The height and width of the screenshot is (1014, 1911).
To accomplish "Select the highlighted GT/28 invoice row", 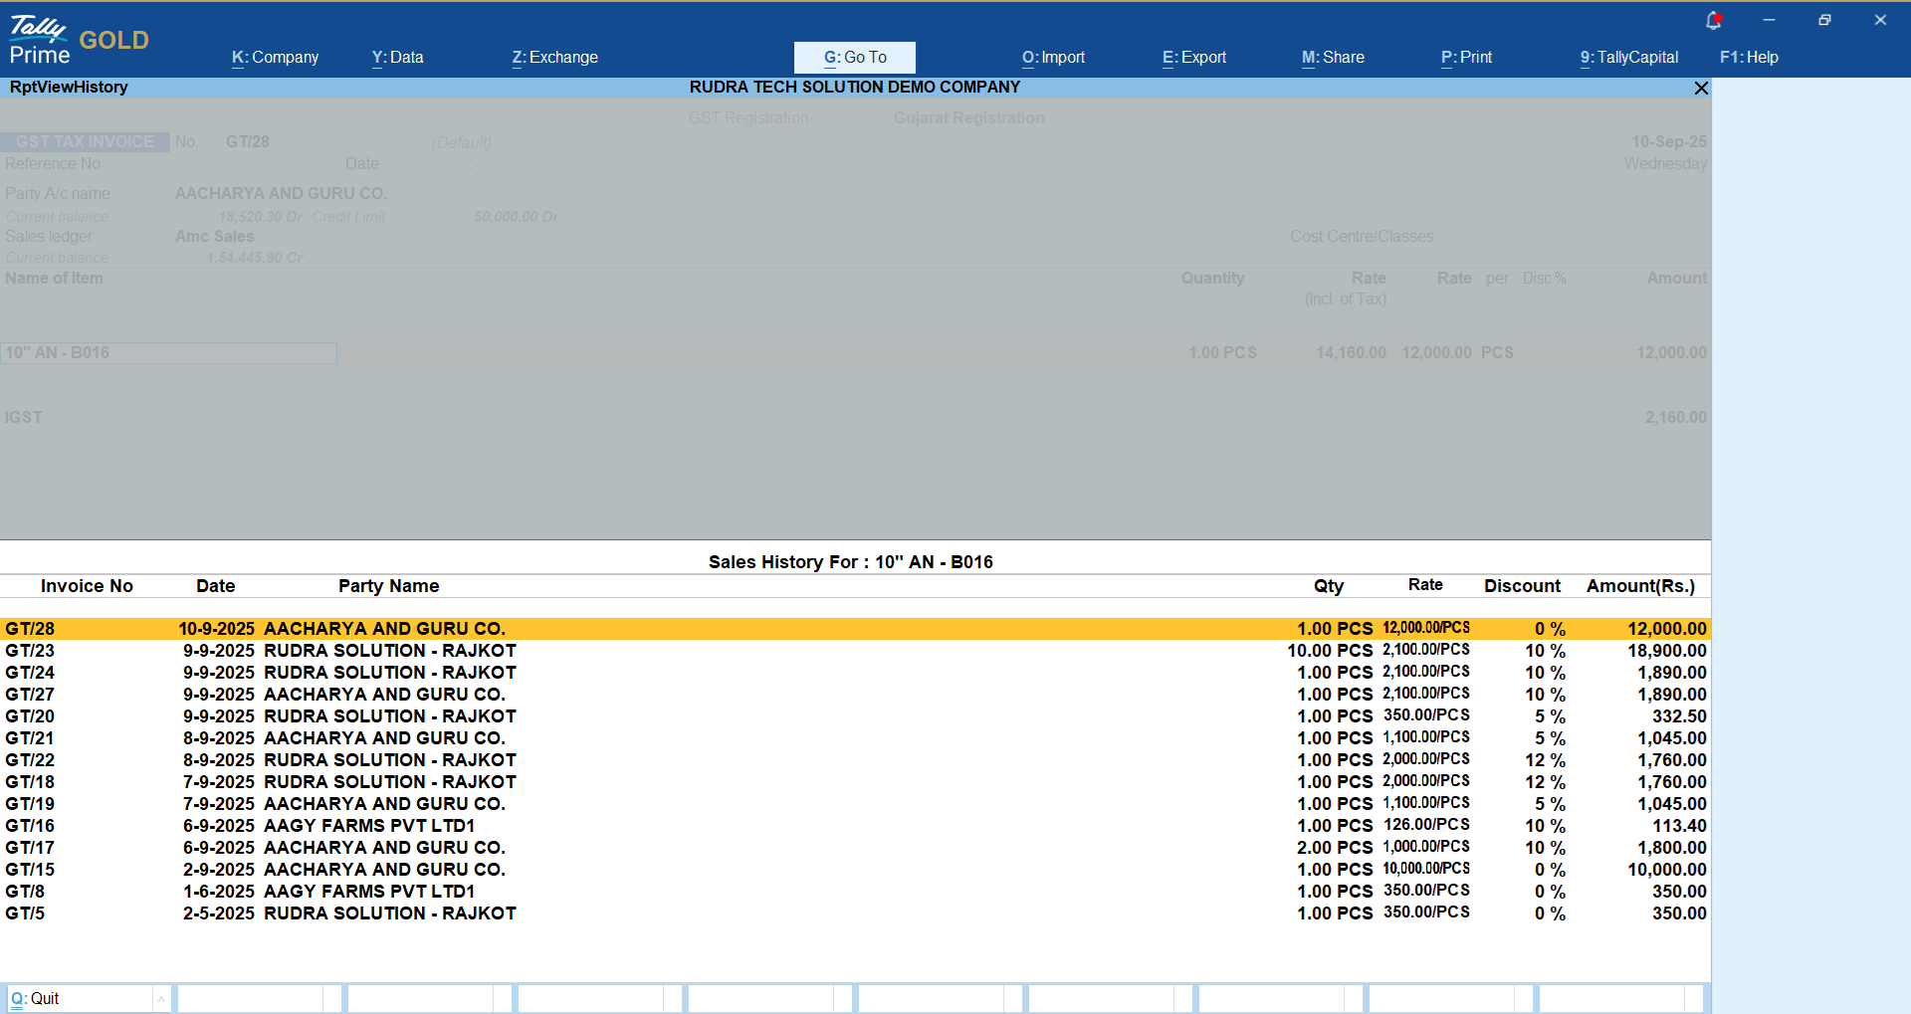I will point(854,629).
